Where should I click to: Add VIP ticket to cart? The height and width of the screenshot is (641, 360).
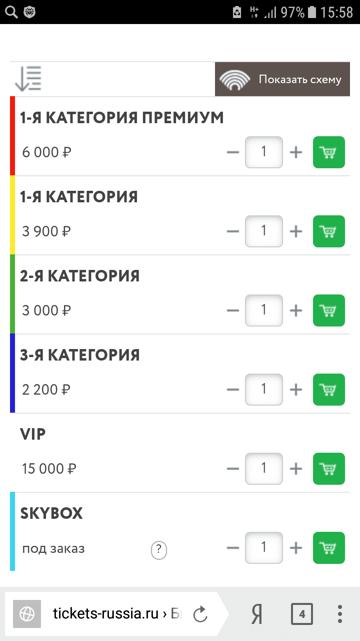328,469
